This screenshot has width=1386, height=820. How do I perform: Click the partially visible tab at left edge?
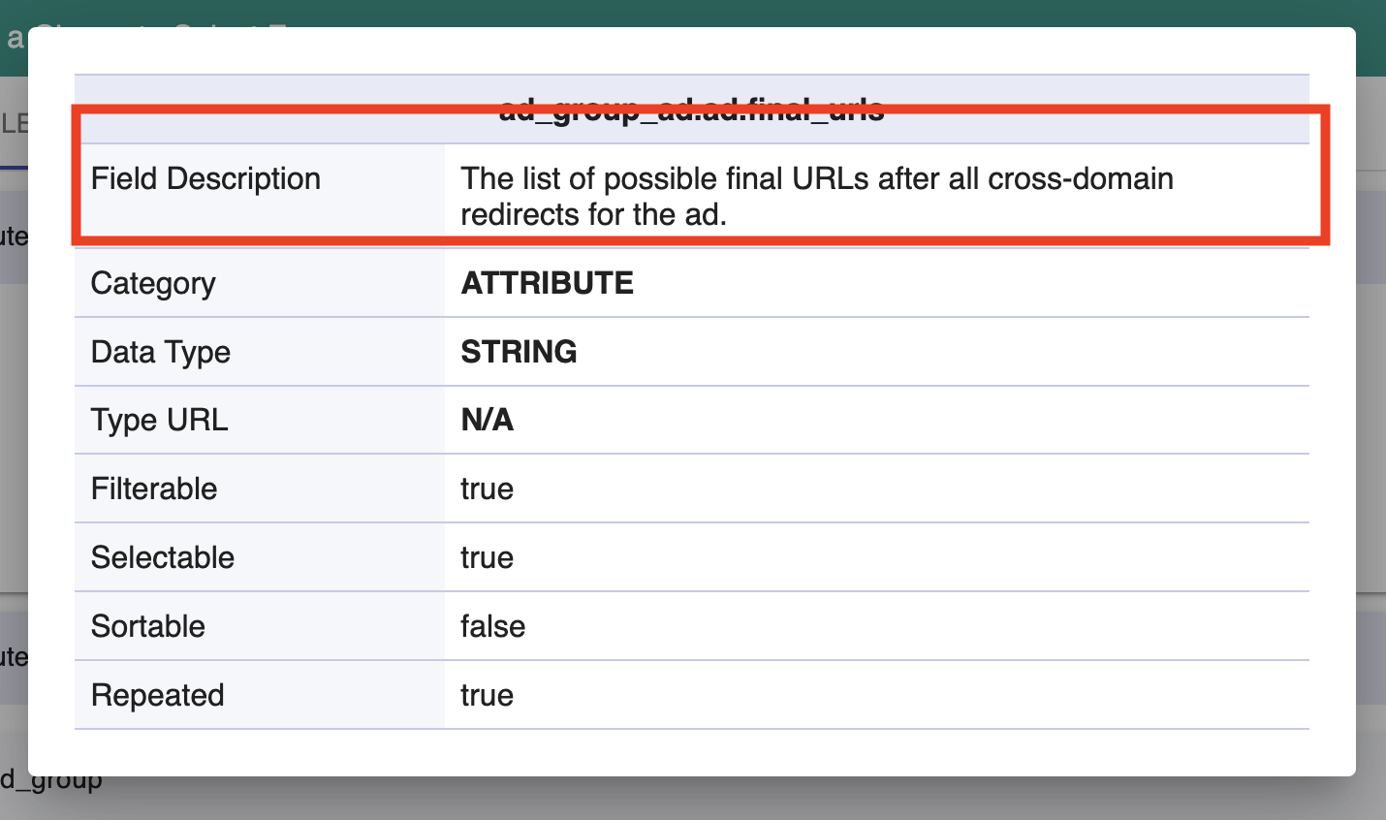[x=13, y=124]
